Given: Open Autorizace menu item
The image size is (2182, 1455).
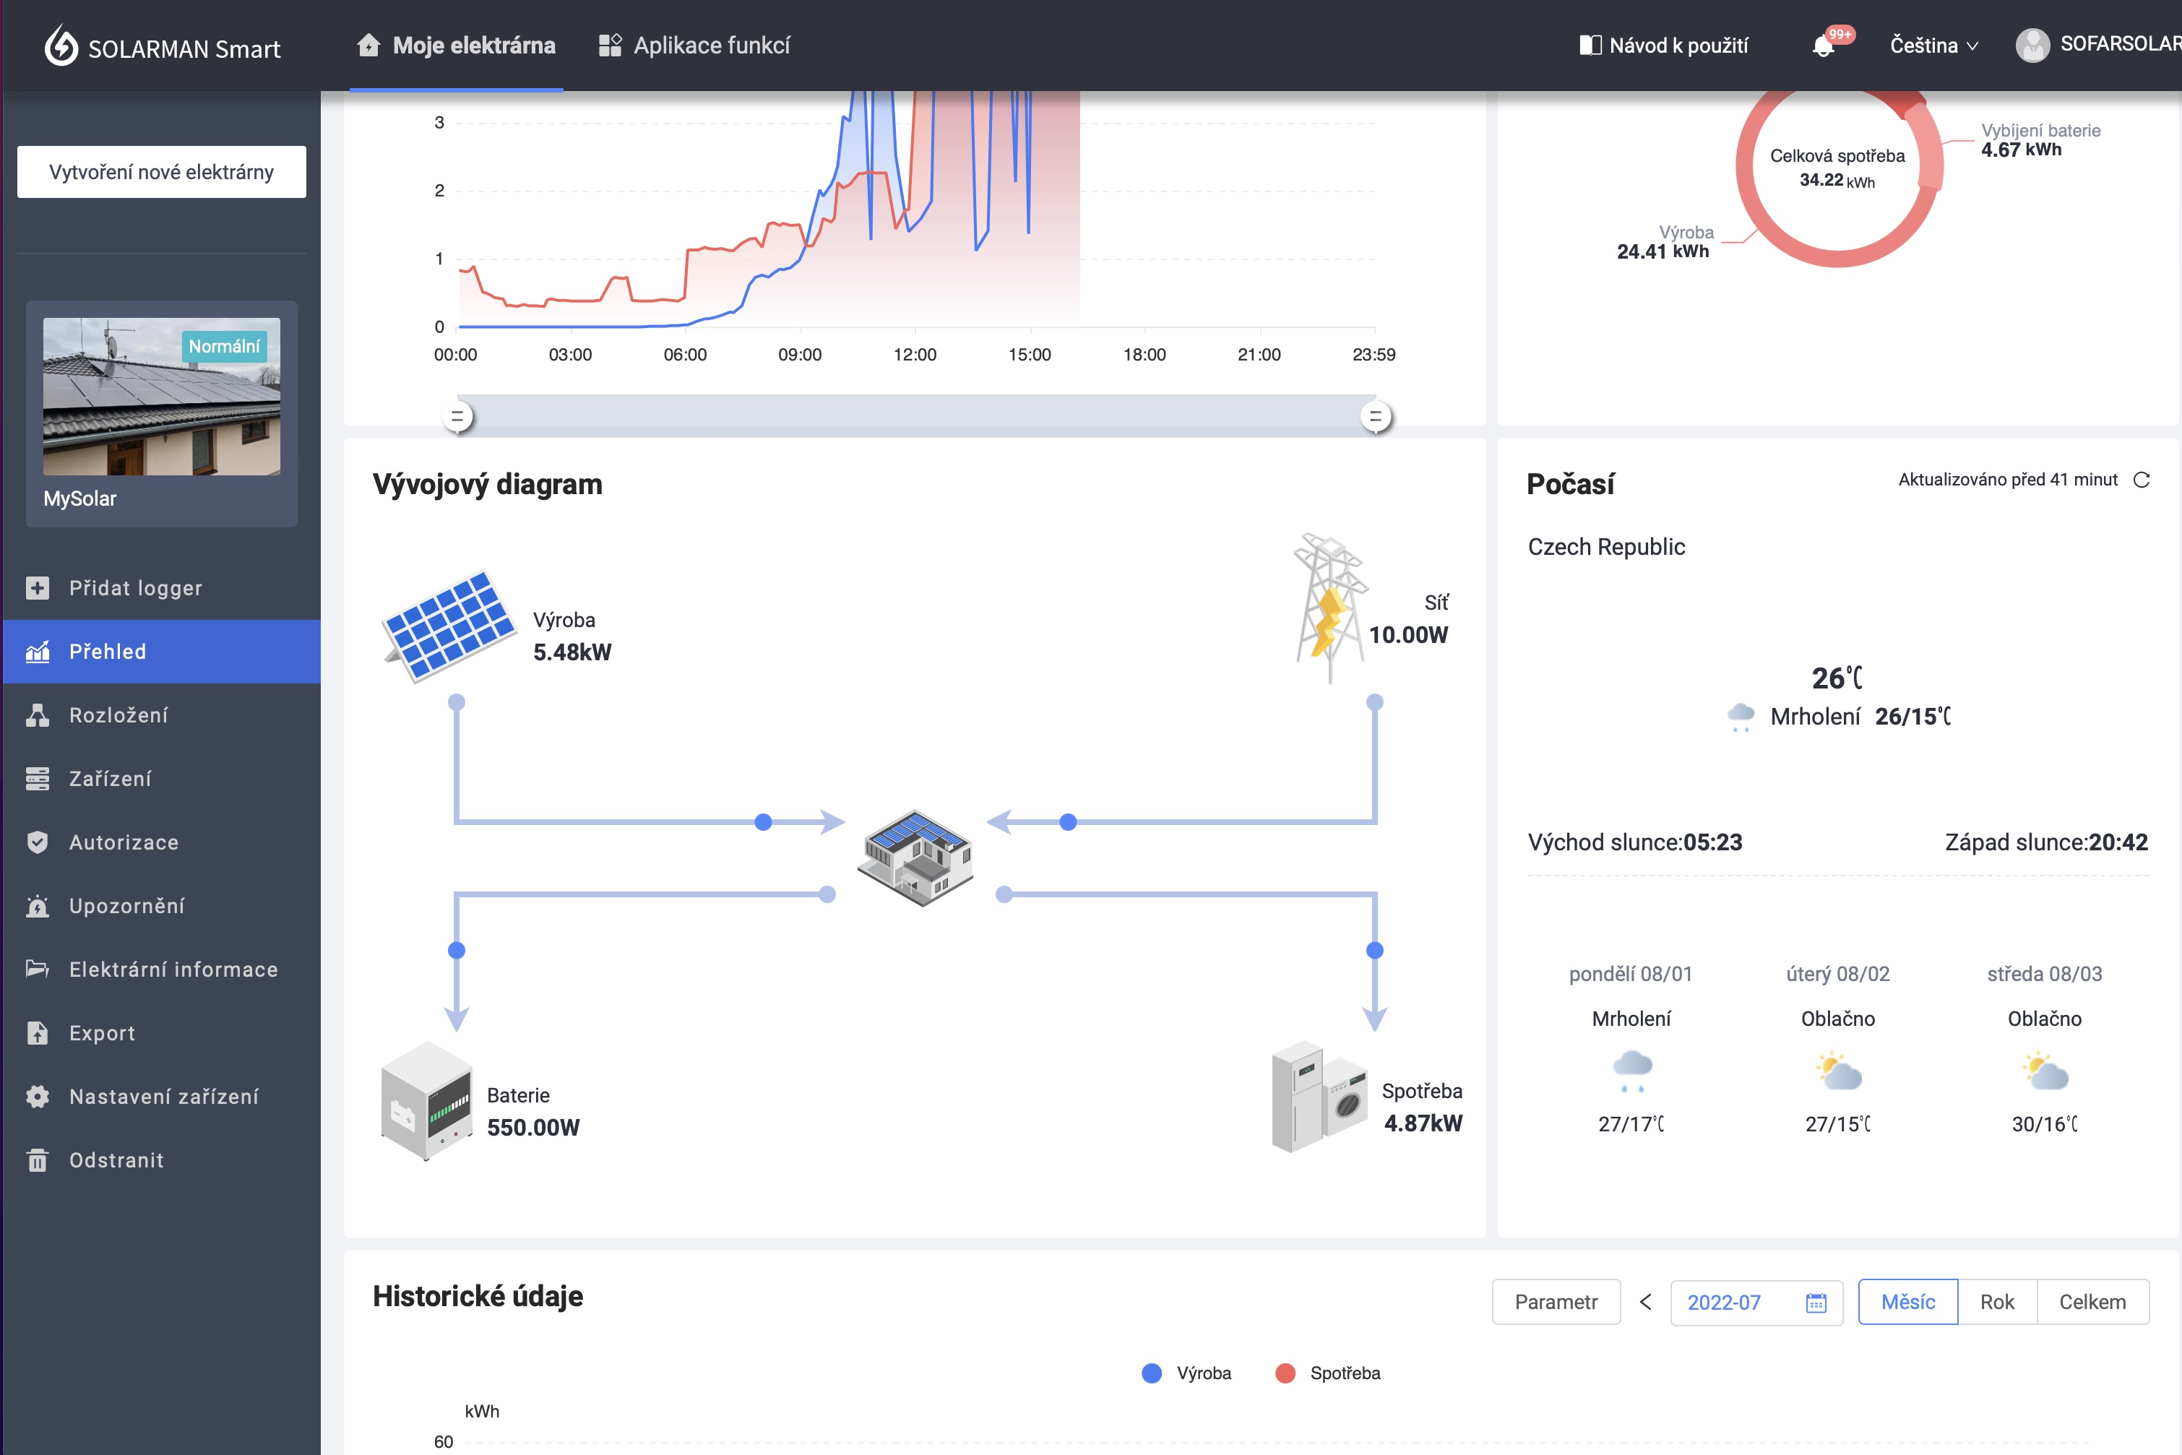Looking at the screenshot, I should tap(162, 842).
